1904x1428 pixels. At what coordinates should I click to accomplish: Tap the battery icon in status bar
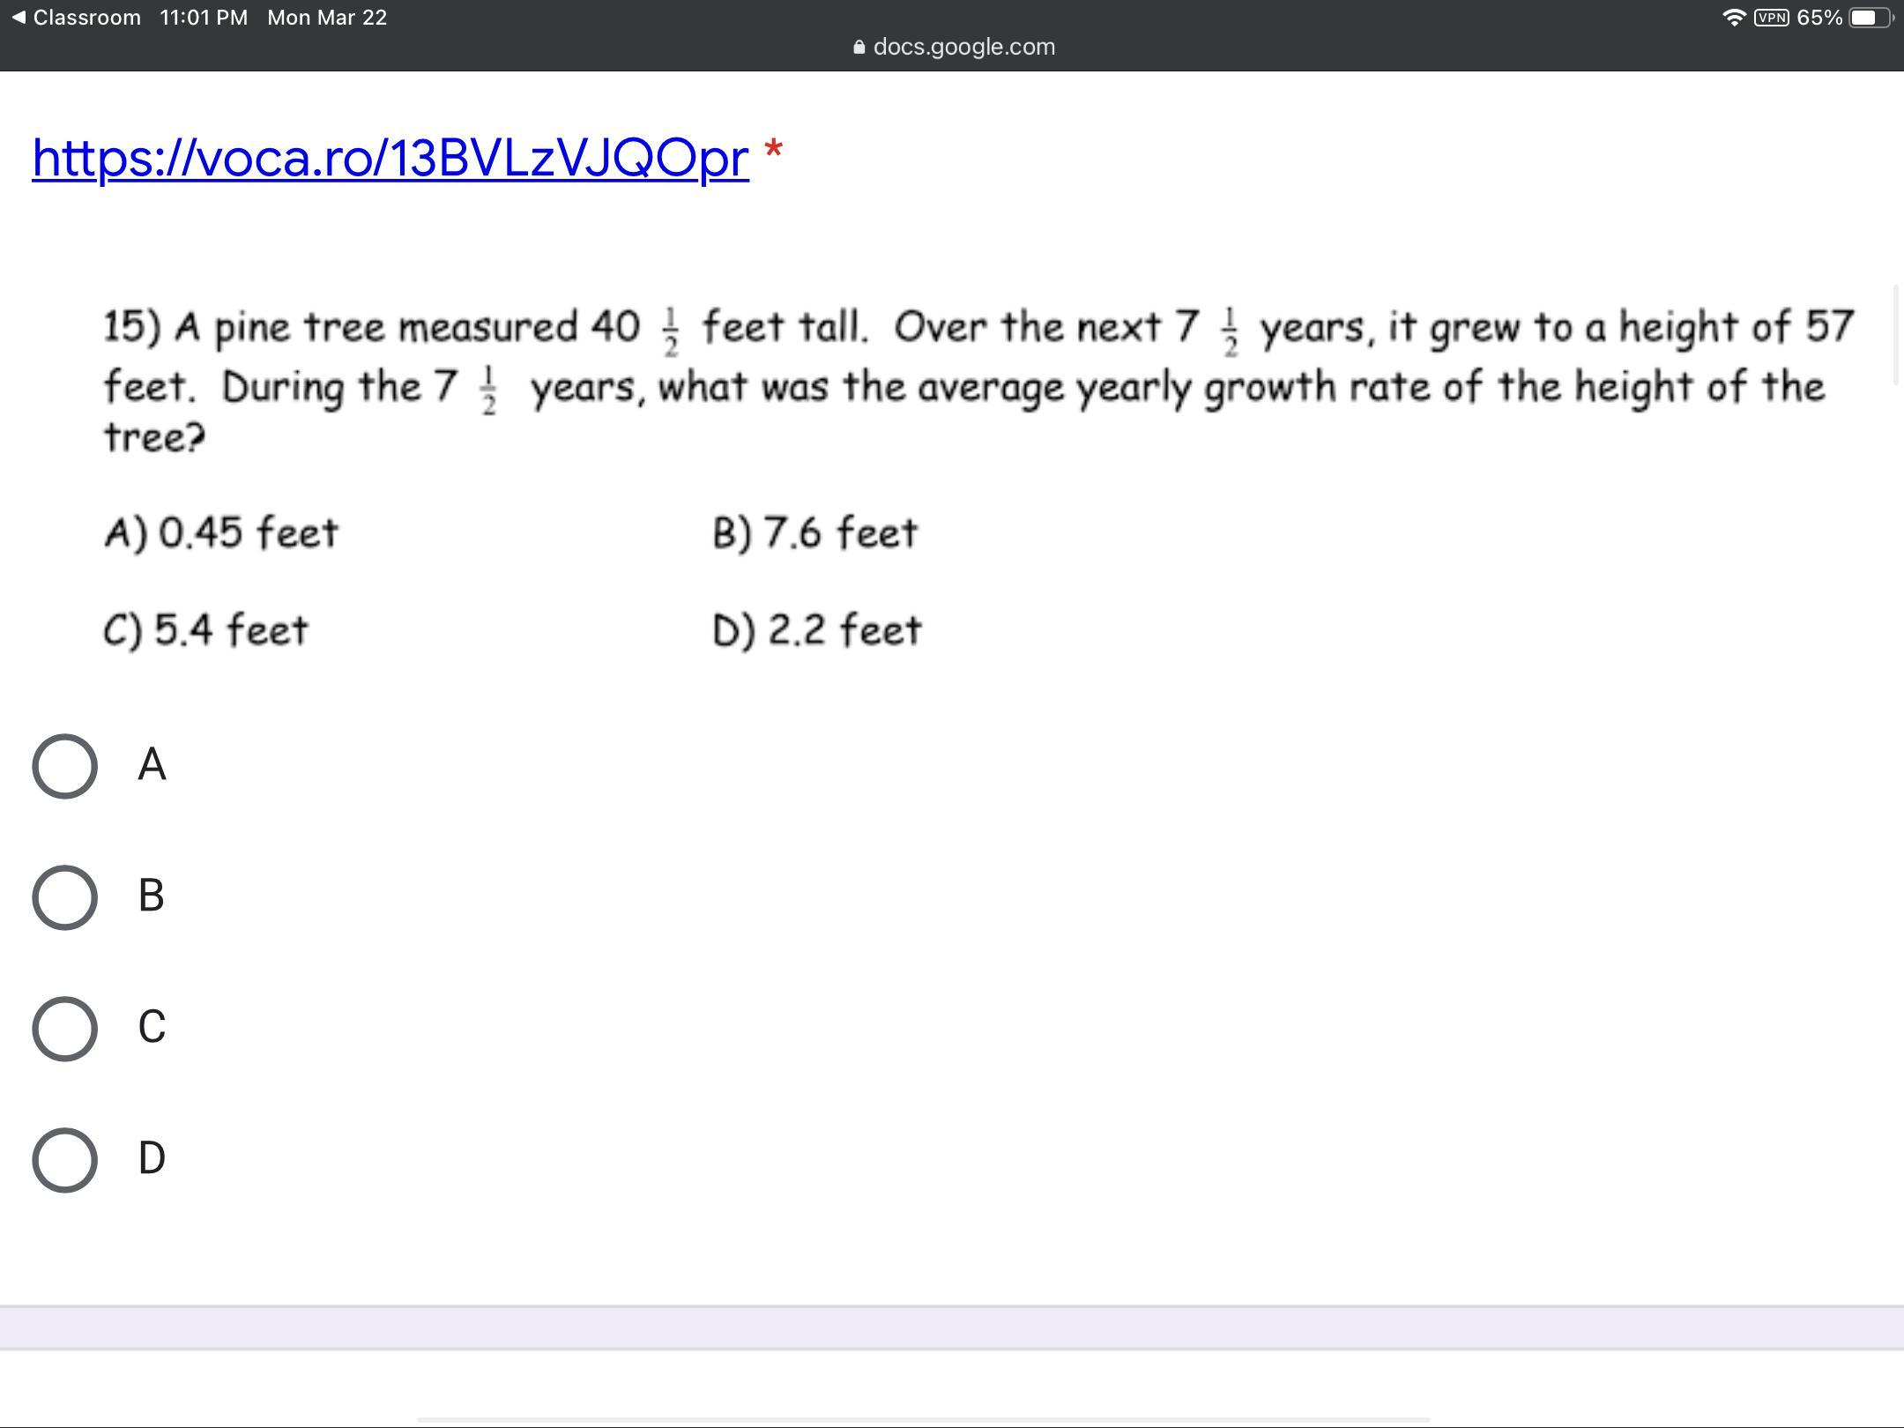point(1870,18)
